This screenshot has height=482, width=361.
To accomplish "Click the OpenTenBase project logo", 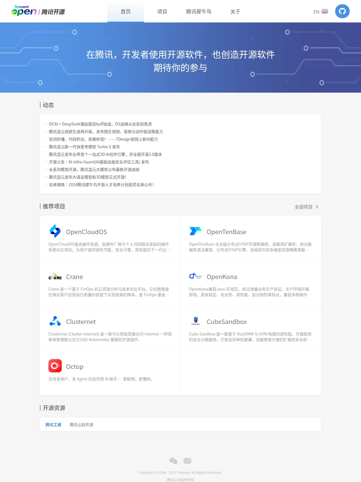I will click(195, 231).
